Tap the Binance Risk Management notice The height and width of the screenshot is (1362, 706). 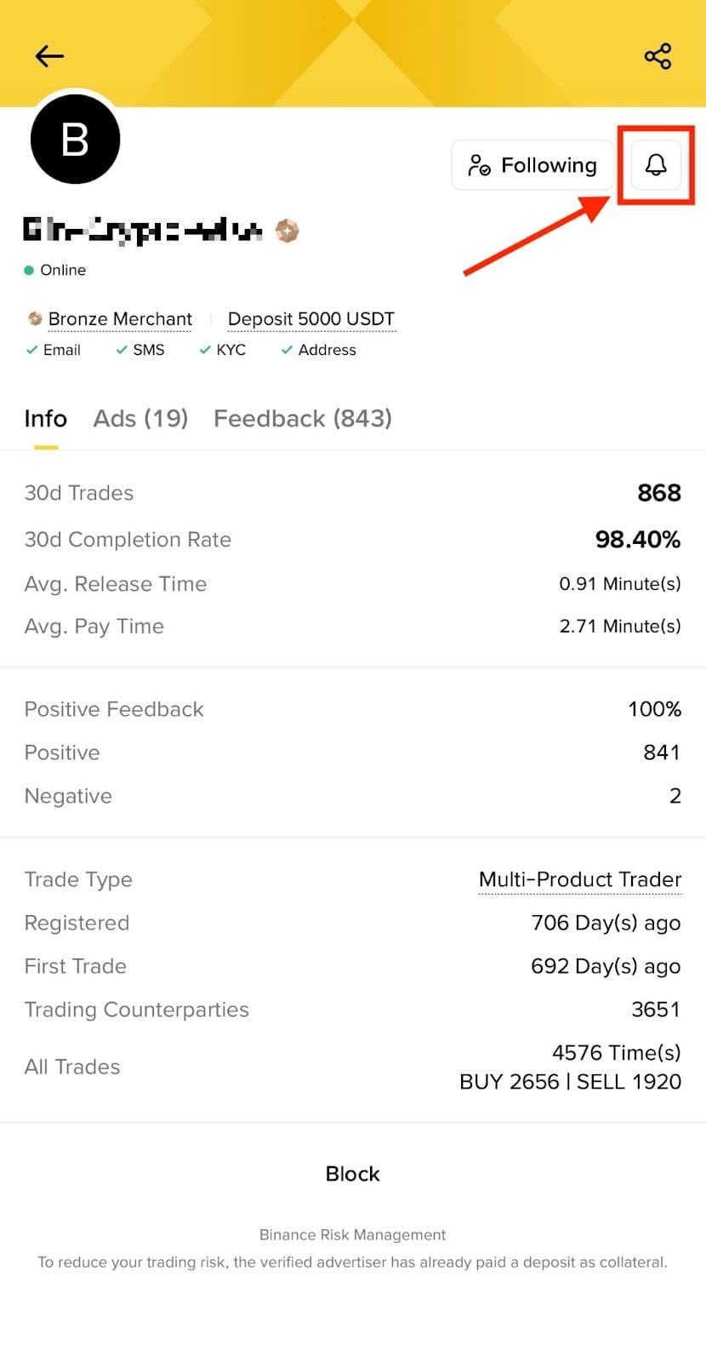(352, 1235)
